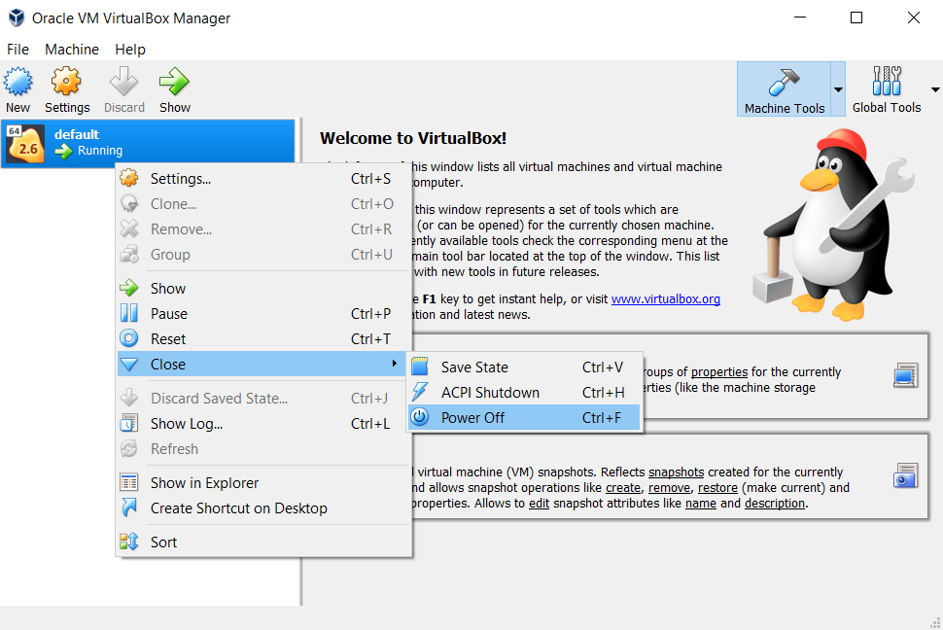Screen dimensions: 943x630
Task: Click the Show in Explorer list icon
Action: pyautogui.click(x=128, y=482)
